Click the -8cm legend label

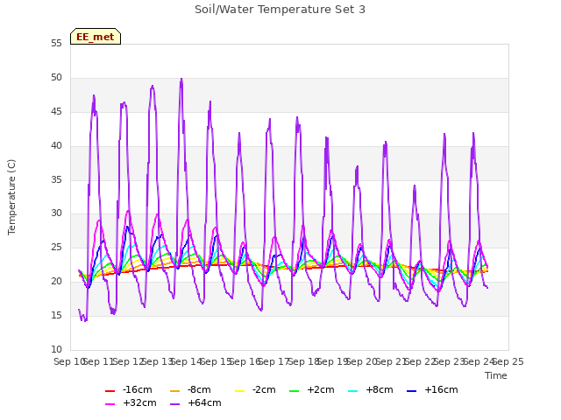(199, 389)
